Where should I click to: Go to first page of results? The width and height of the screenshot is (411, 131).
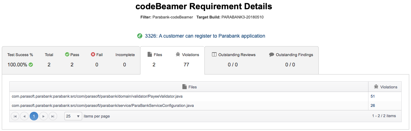[15, 116]
